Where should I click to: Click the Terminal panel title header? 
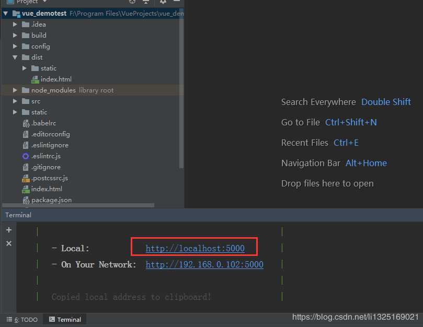[x=18, y=215]
